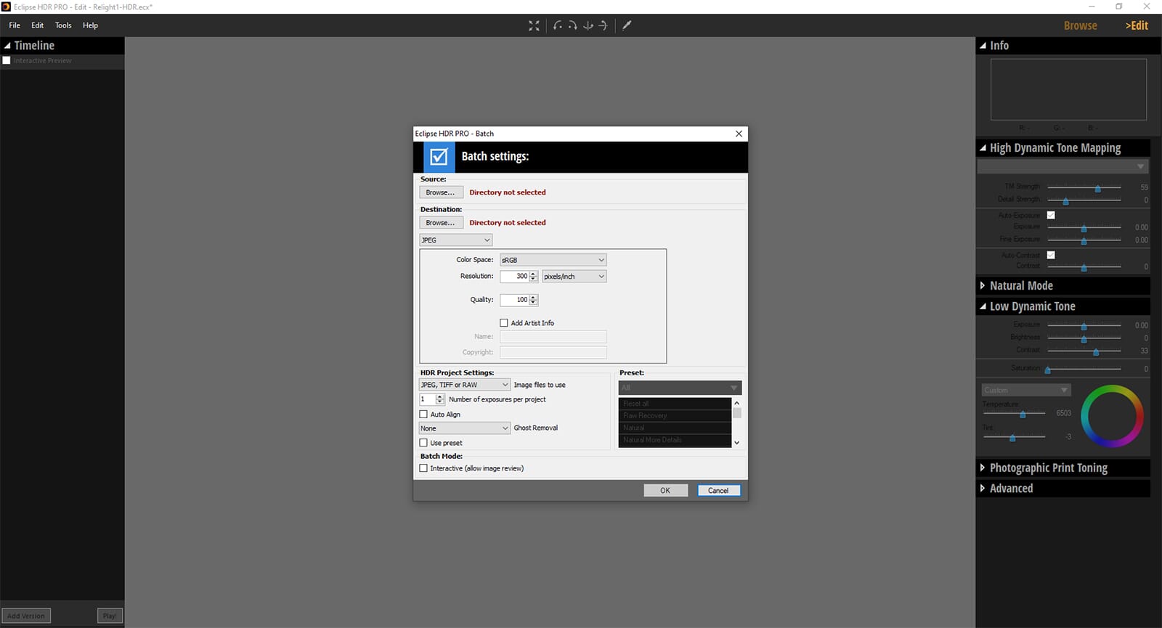Image resolution: width=1162 pixels, height=628 pixels.
Task: Open the Help menu
Action: click(x=90, y=25)
